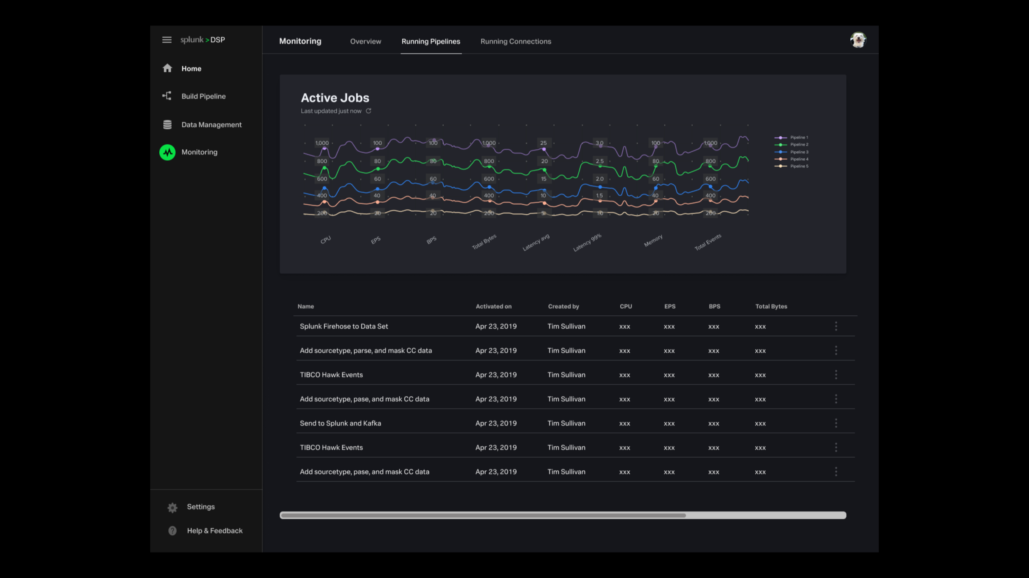The image size is (1029, 578).
Task: Switch to Running Connections tab
Action: 516,42
